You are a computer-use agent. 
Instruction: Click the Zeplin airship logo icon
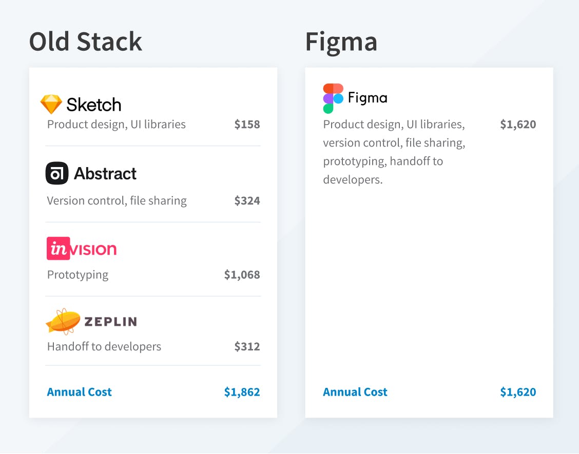click(x=63, y=321)
